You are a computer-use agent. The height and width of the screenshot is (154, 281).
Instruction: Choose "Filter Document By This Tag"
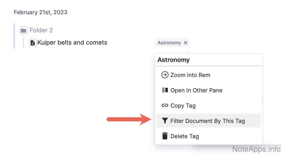(208, 121)
